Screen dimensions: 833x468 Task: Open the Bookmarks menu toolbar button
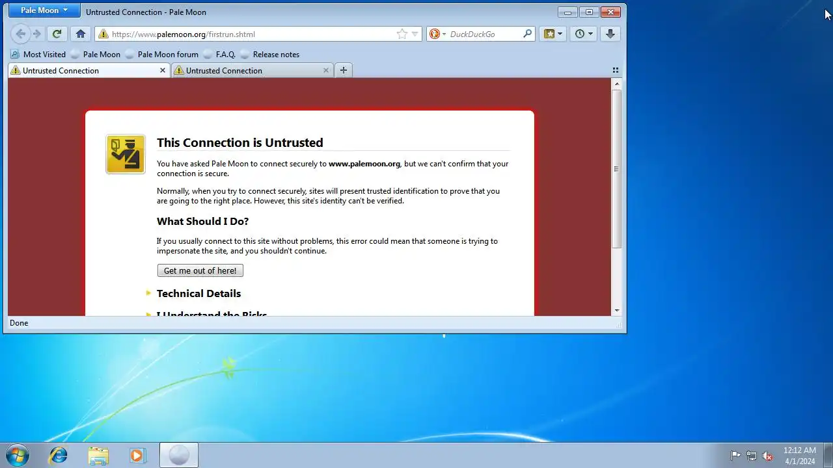coord(553,34)
